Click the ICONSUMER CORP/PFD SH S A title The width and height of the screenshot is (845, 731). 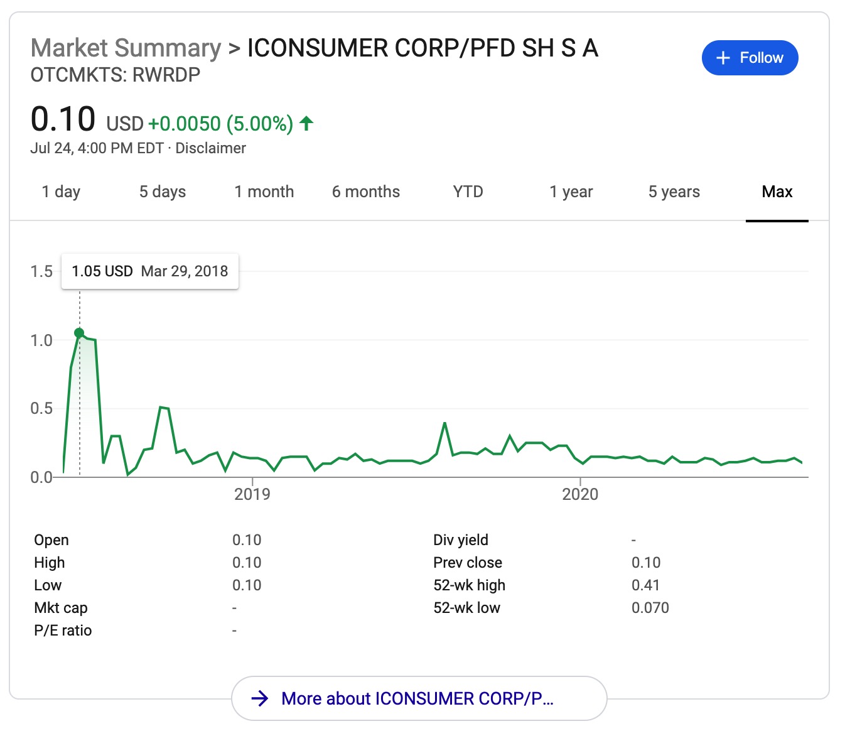coord(423,48)
